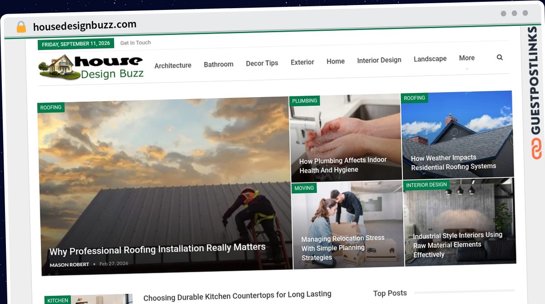This screenshot has height=304, width=545.
Task: Click the Friday, September 11, 2026 date badge
Action: [x=76, y=44]
